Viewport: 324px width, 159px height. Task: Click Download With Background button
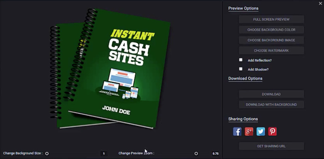[271, 105]
